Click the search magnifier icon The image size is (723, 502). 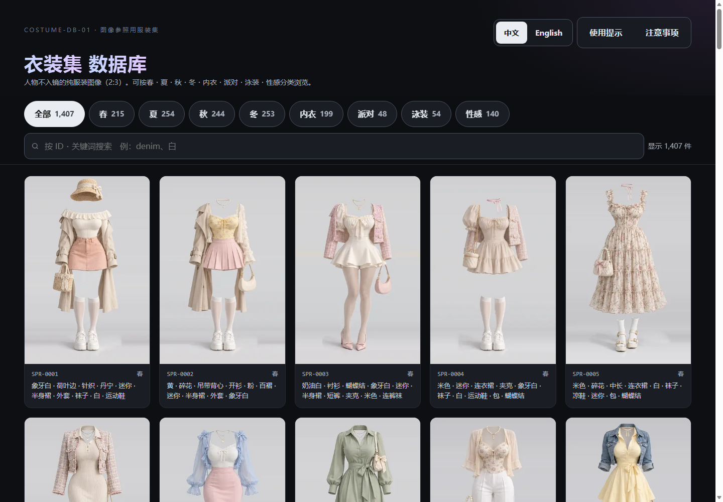point(35,146)
